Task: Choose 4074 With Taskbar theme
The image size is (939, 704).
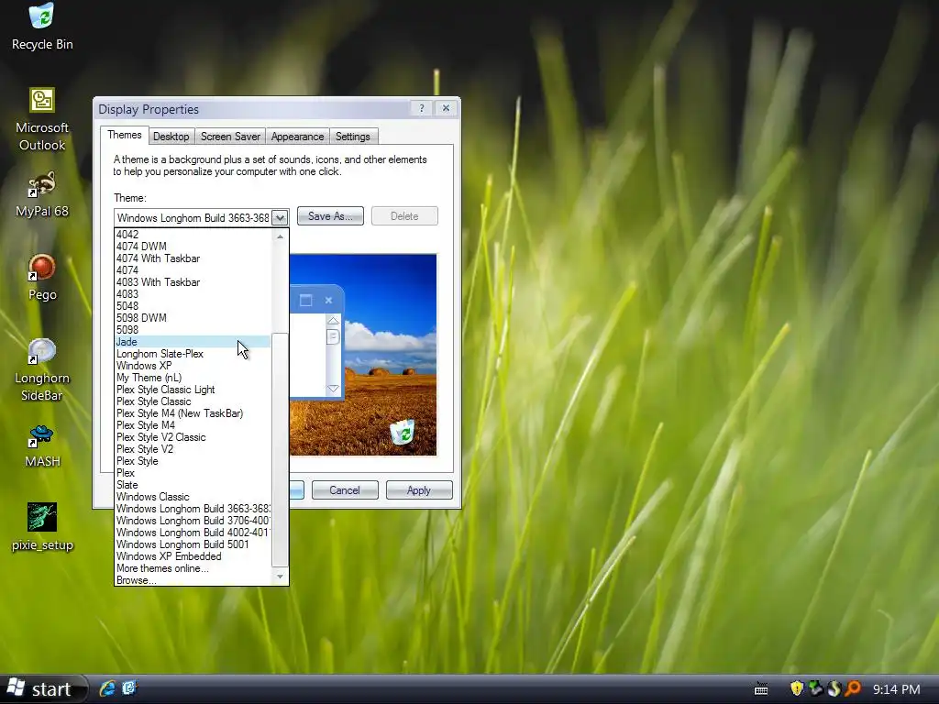Action: point(193,258)
